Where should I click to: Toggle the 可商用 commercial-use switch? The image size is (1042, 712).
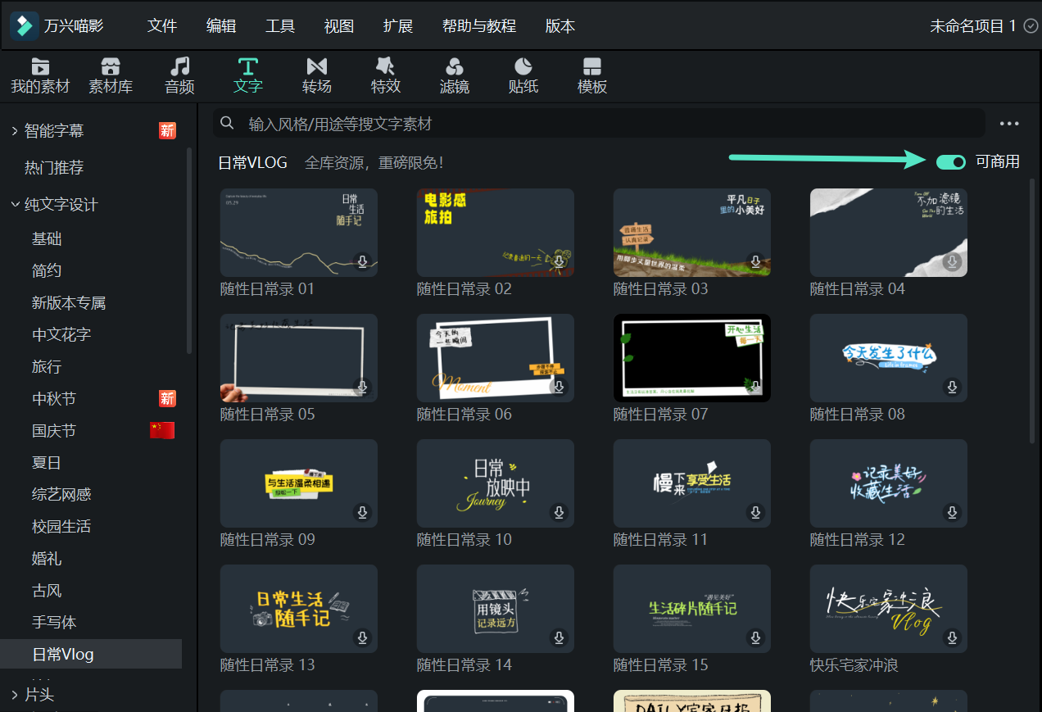click(x=952, y=161)
